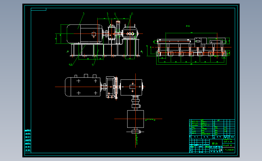Image resolution: width=262 pixels, height=161 pixels.
Task: Click the large motor body in side elevation
Action: (85, 34)
